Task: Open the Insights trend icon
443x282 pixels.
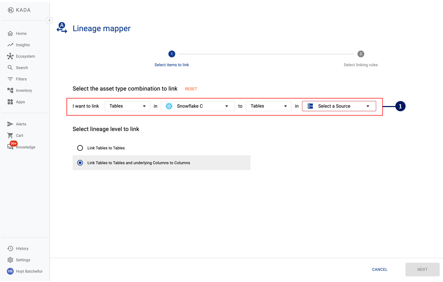Action: pyautogui.click(x=10, y=45)
